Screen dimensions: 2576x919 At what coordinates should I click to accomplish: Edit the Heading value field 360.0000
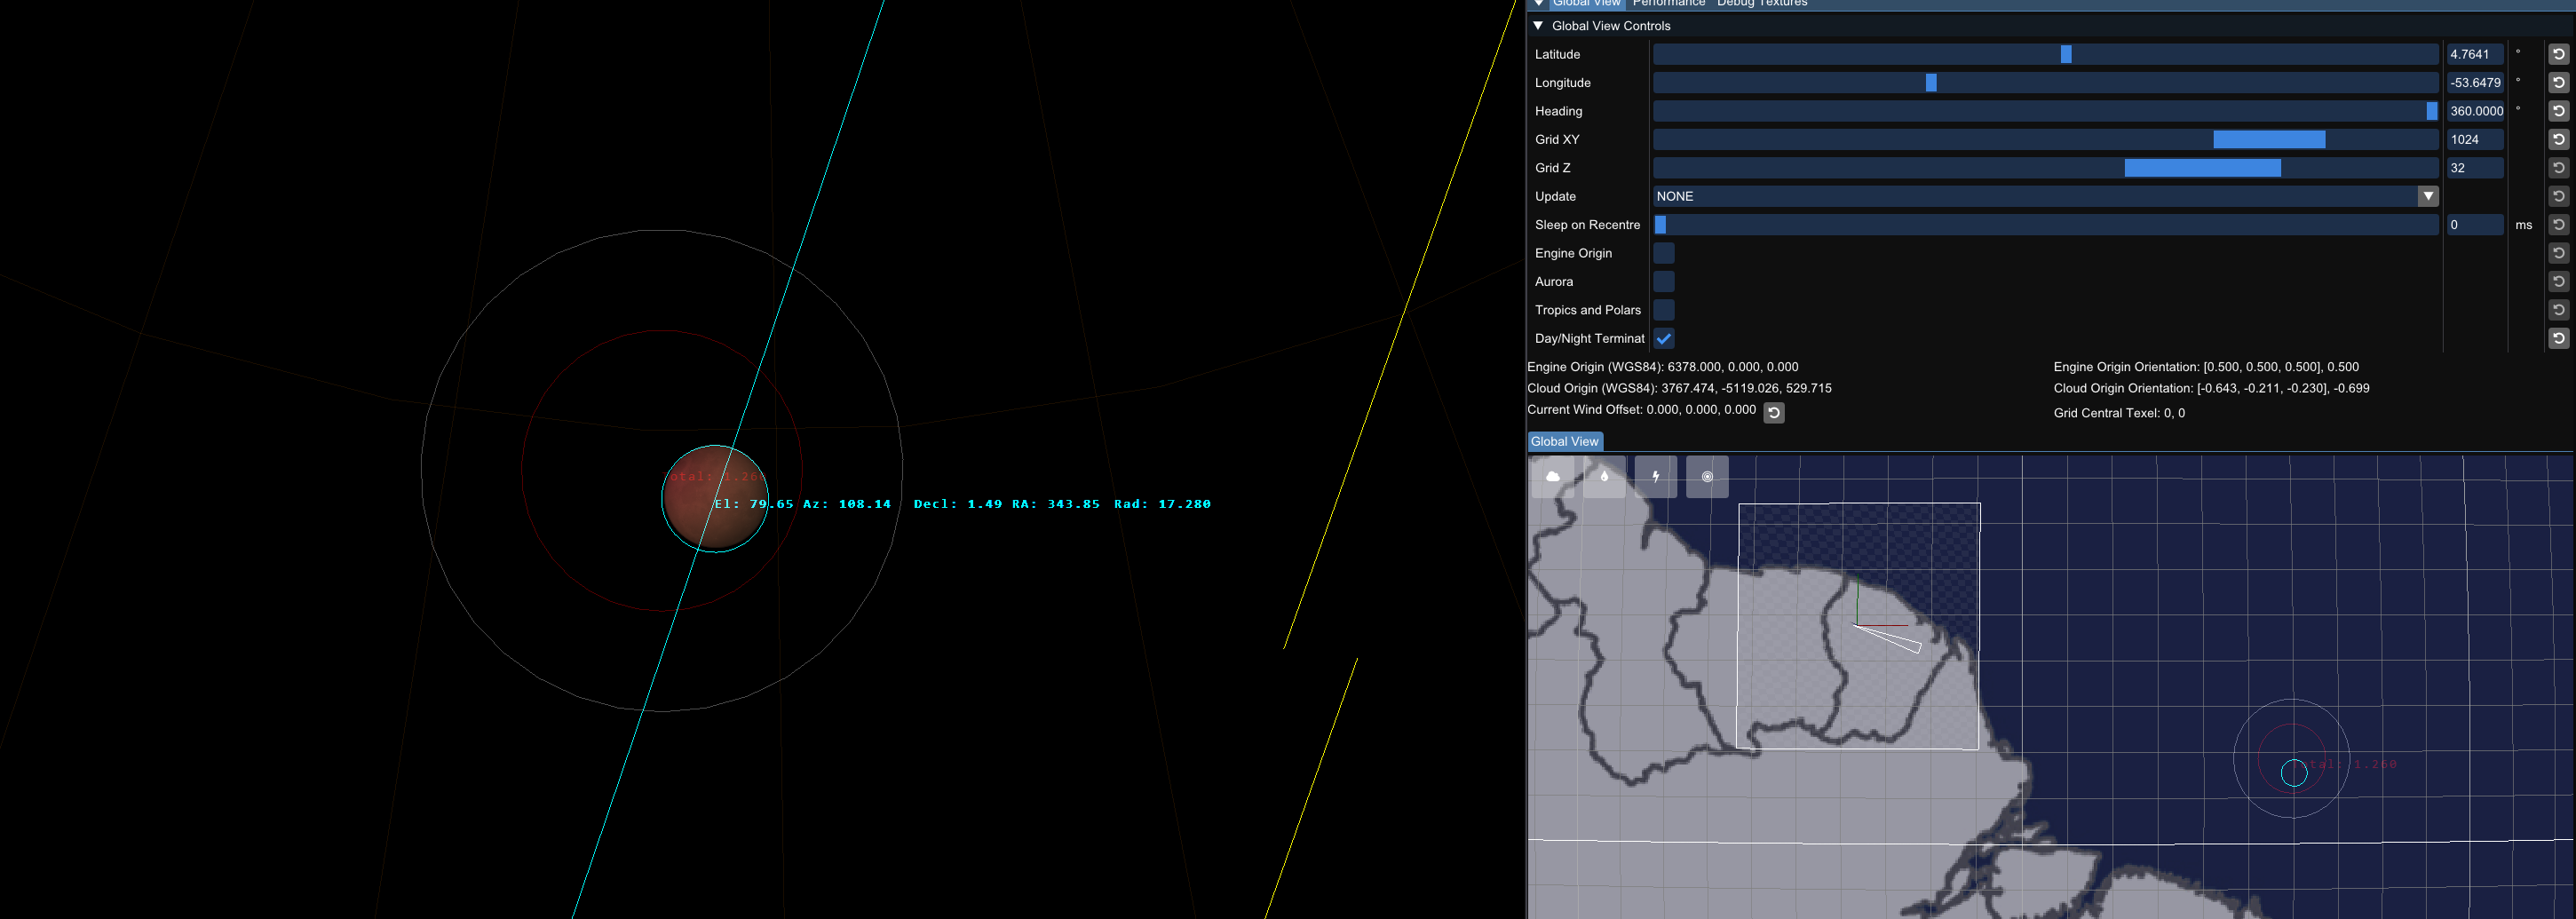point(2475,111)
